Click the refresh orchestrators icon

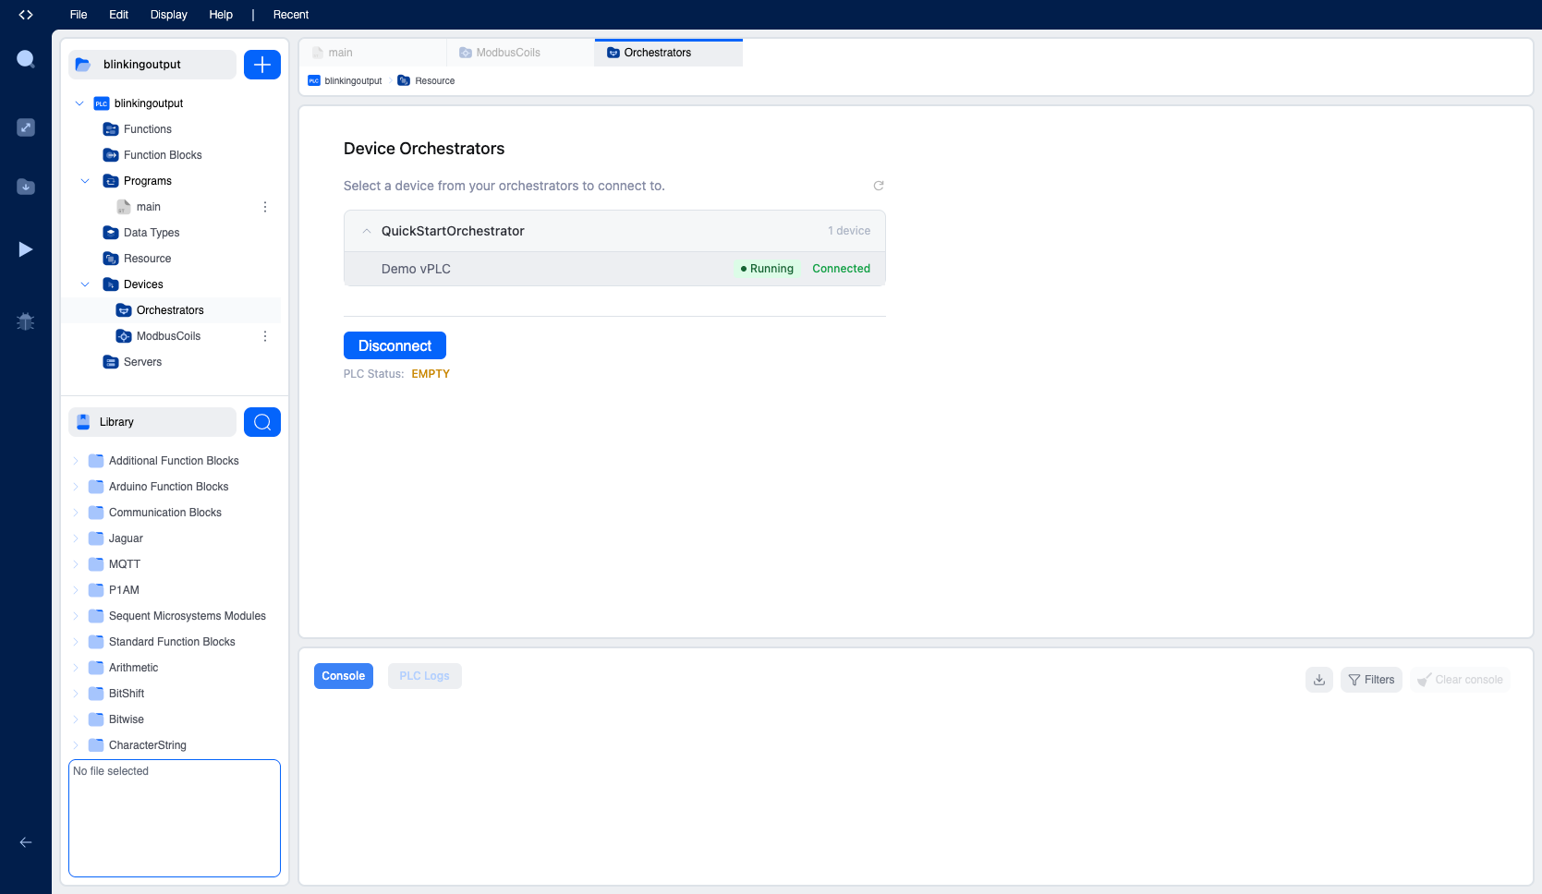tap(879, 186)
